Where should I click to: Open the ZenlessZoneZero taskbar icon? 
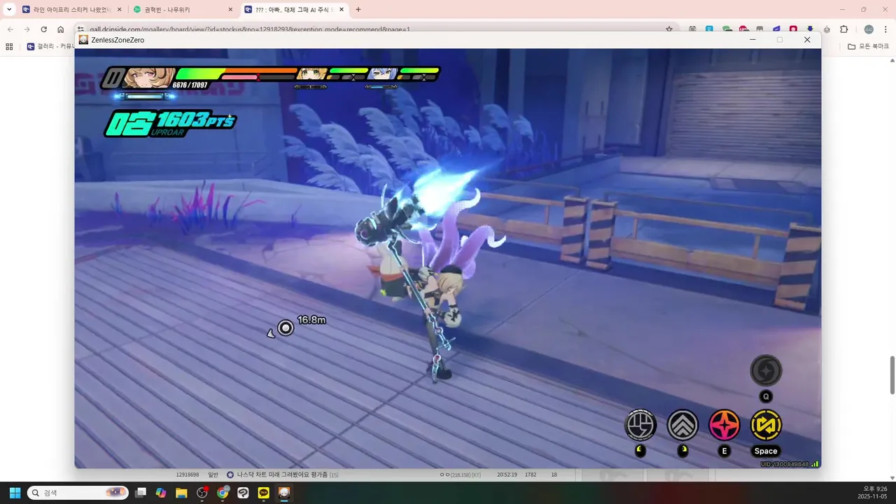[x=283, y=493]
